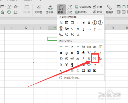
Task: Insert the circled number ② symbol
Action: 100,23
